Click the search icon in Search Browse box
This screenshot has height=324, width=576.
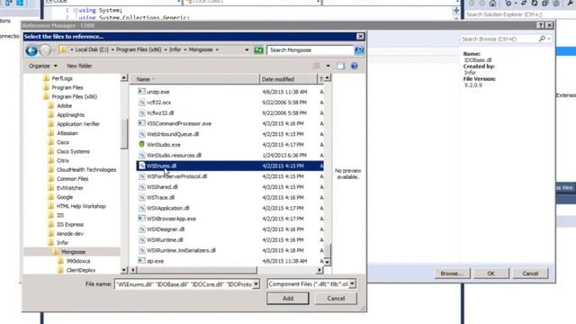(x=542, y=39)
